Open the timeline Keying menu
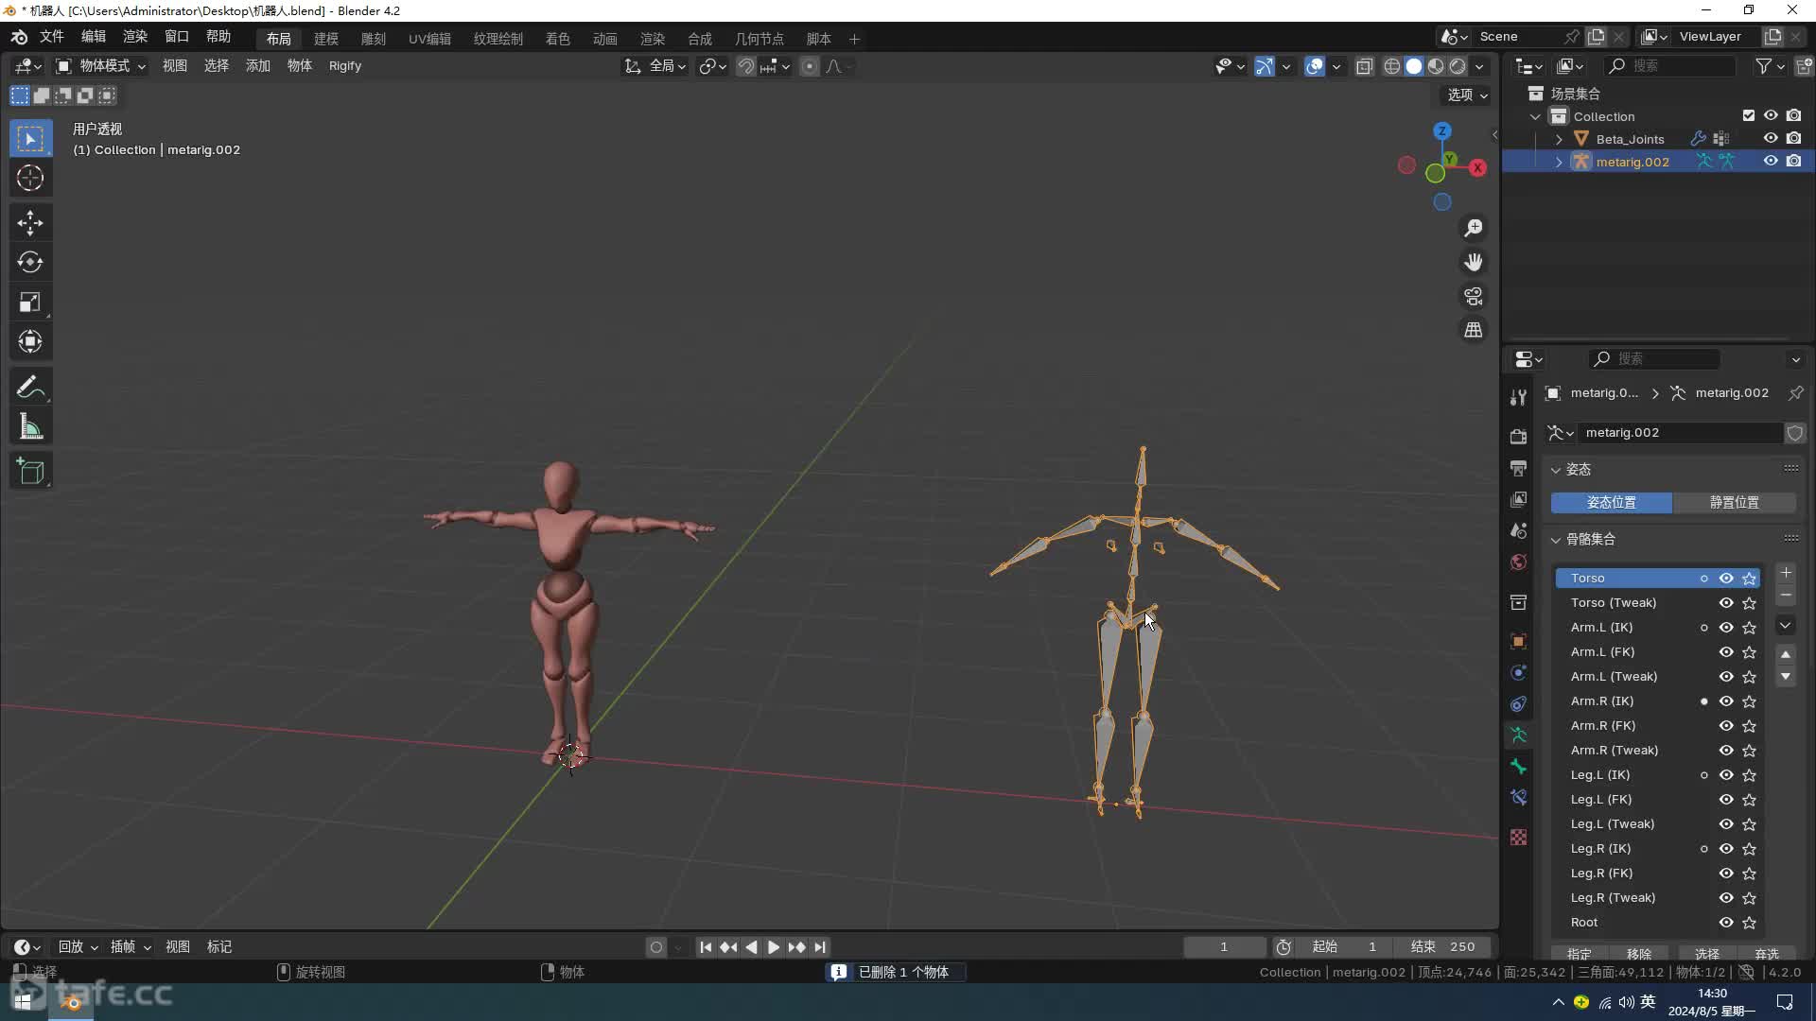Viewport: 1816px width, 1021px height. click(131, 947)
